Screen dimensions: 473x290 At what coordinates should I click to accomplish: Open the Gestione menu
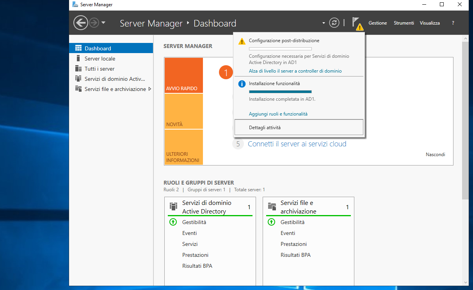(x=378, y=23)
